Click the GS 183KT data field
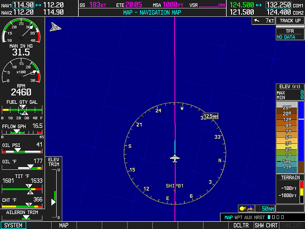 click(x=93, y=5)
